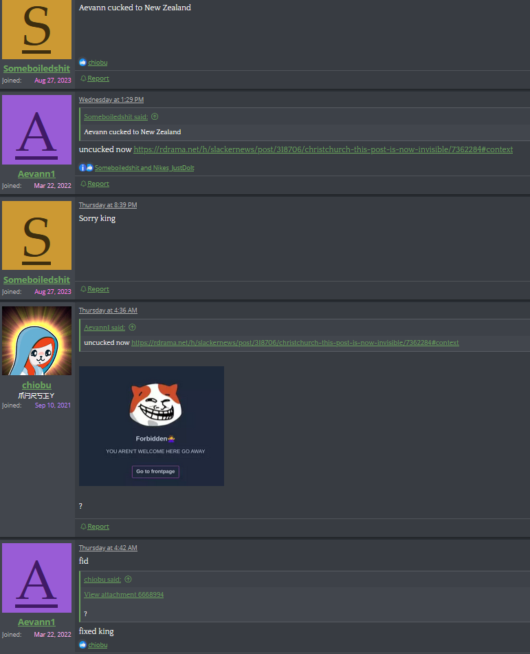The width and height of the screenshot is (530, 654).
Task: Click the 'Sep 10, 2021' join date
Action: click(x=53, y=405)
